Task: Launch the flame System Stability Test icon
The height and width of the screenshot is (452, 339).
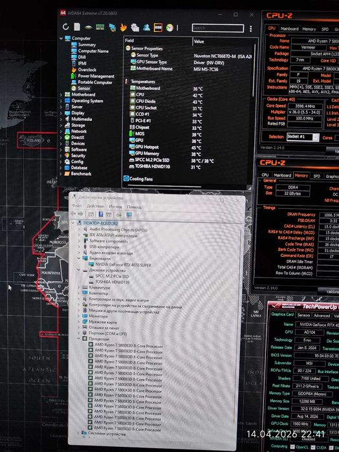Action: (x=124, y=27)
